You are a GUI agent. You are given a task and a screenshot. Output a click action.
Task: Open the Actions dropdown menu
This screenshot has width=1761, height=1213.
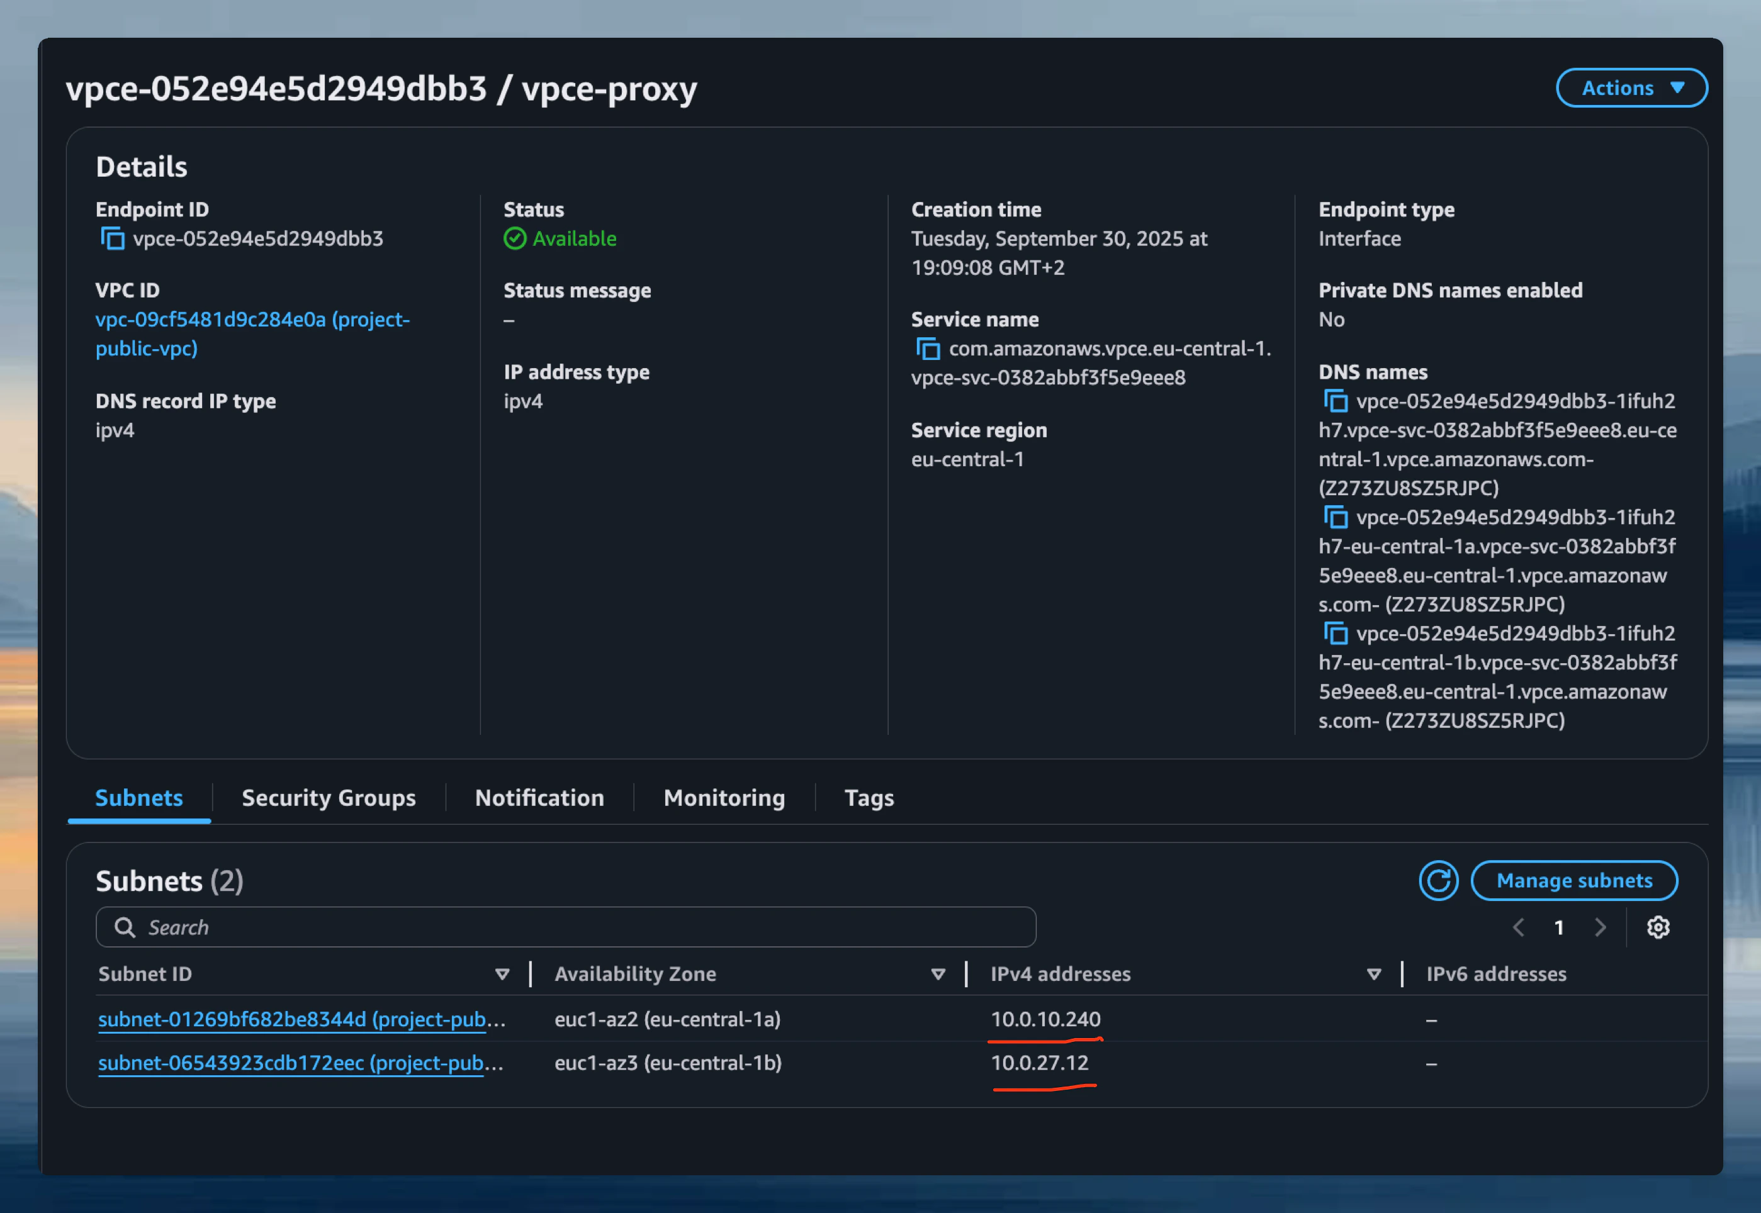coord(1632,87)
